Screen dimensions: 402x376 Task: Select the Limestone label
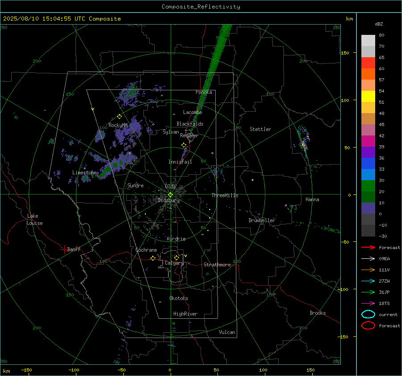click(x=84, y=173)
